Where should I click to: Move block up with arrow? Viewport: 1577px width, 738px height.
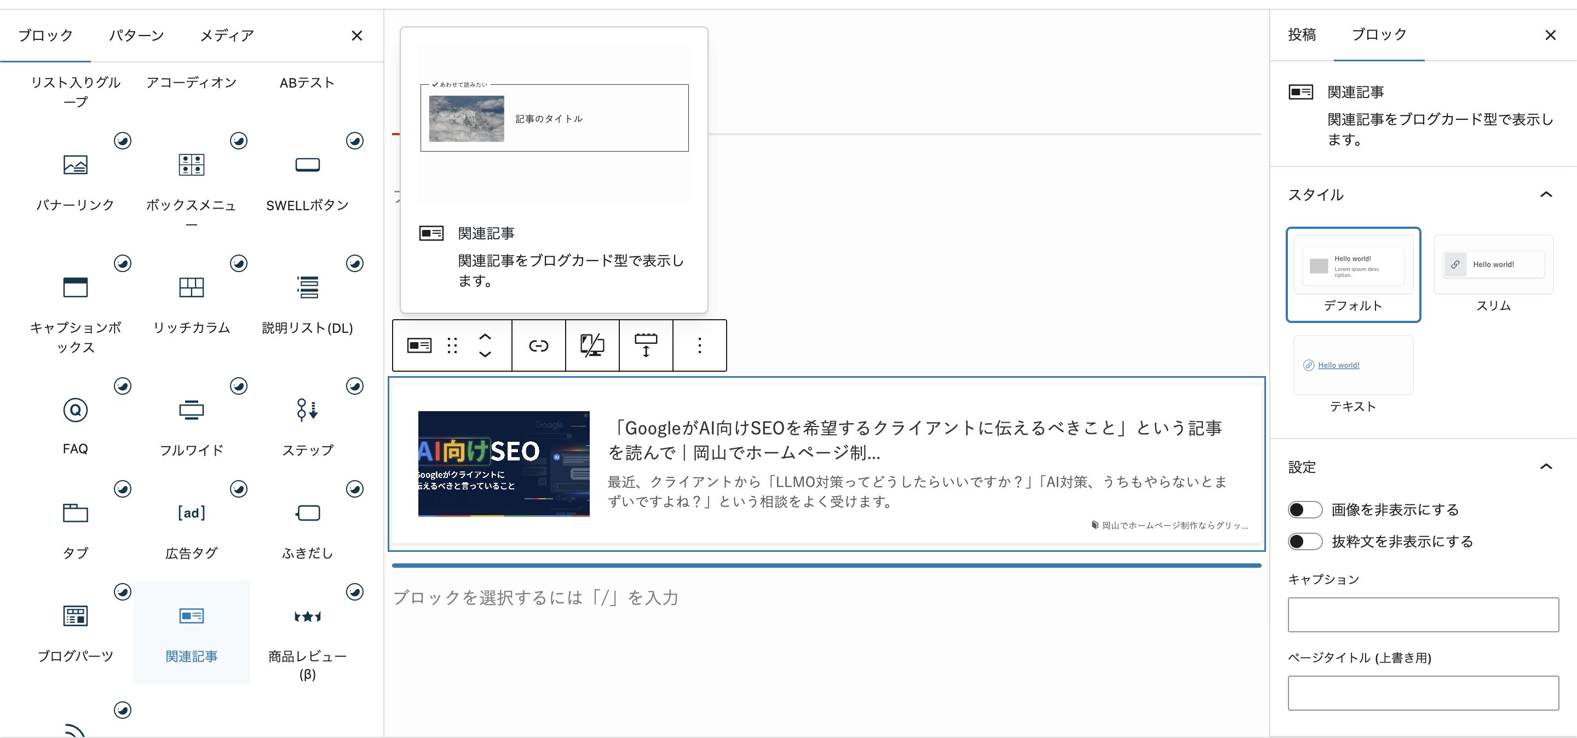485,337
